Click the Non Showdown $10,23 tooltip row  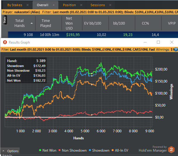point(26,71)
